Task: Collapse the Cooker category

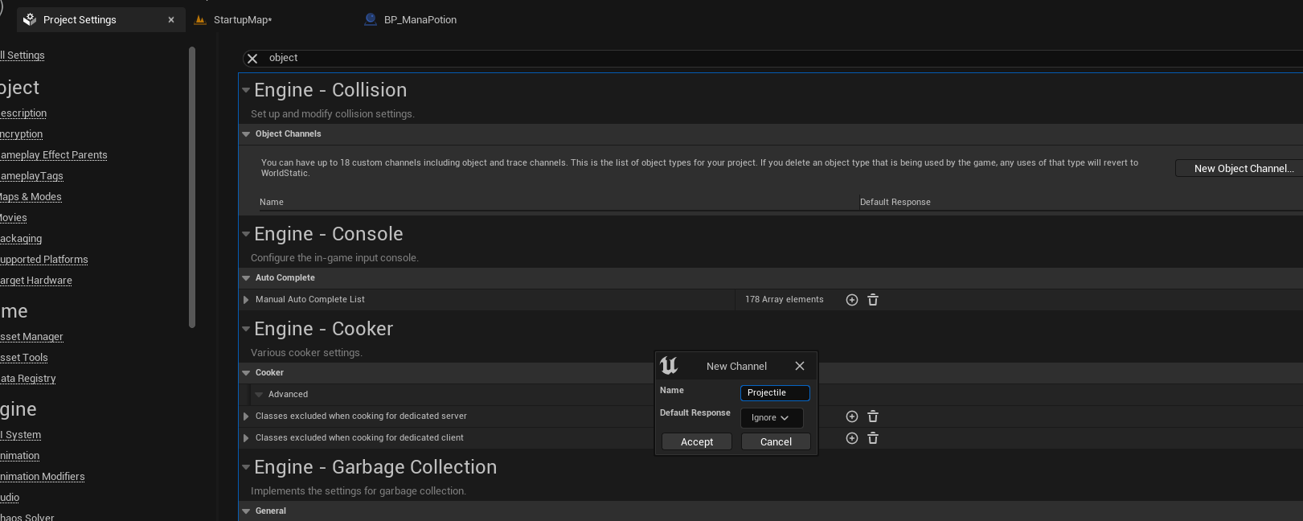Action: click(x=246, y=373)
